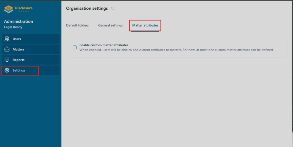
Task: Click the Disclosure Ready brand text
Action: 24,9
